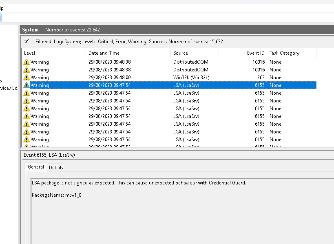Click the filter funnel icon
Image resolution: width=334 pixels, height=244 pixels.
26,41
